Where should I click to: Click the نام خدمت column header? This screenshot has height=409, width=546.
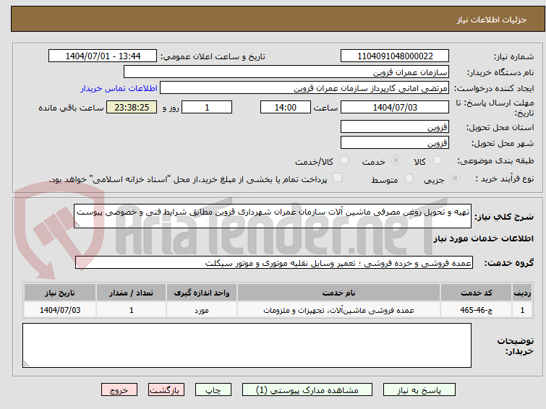[338, 293]
